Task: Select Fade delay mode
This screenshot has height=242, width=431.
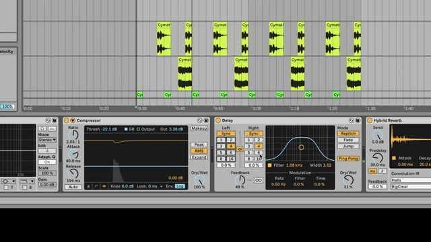Action: (x=348, y=140)
